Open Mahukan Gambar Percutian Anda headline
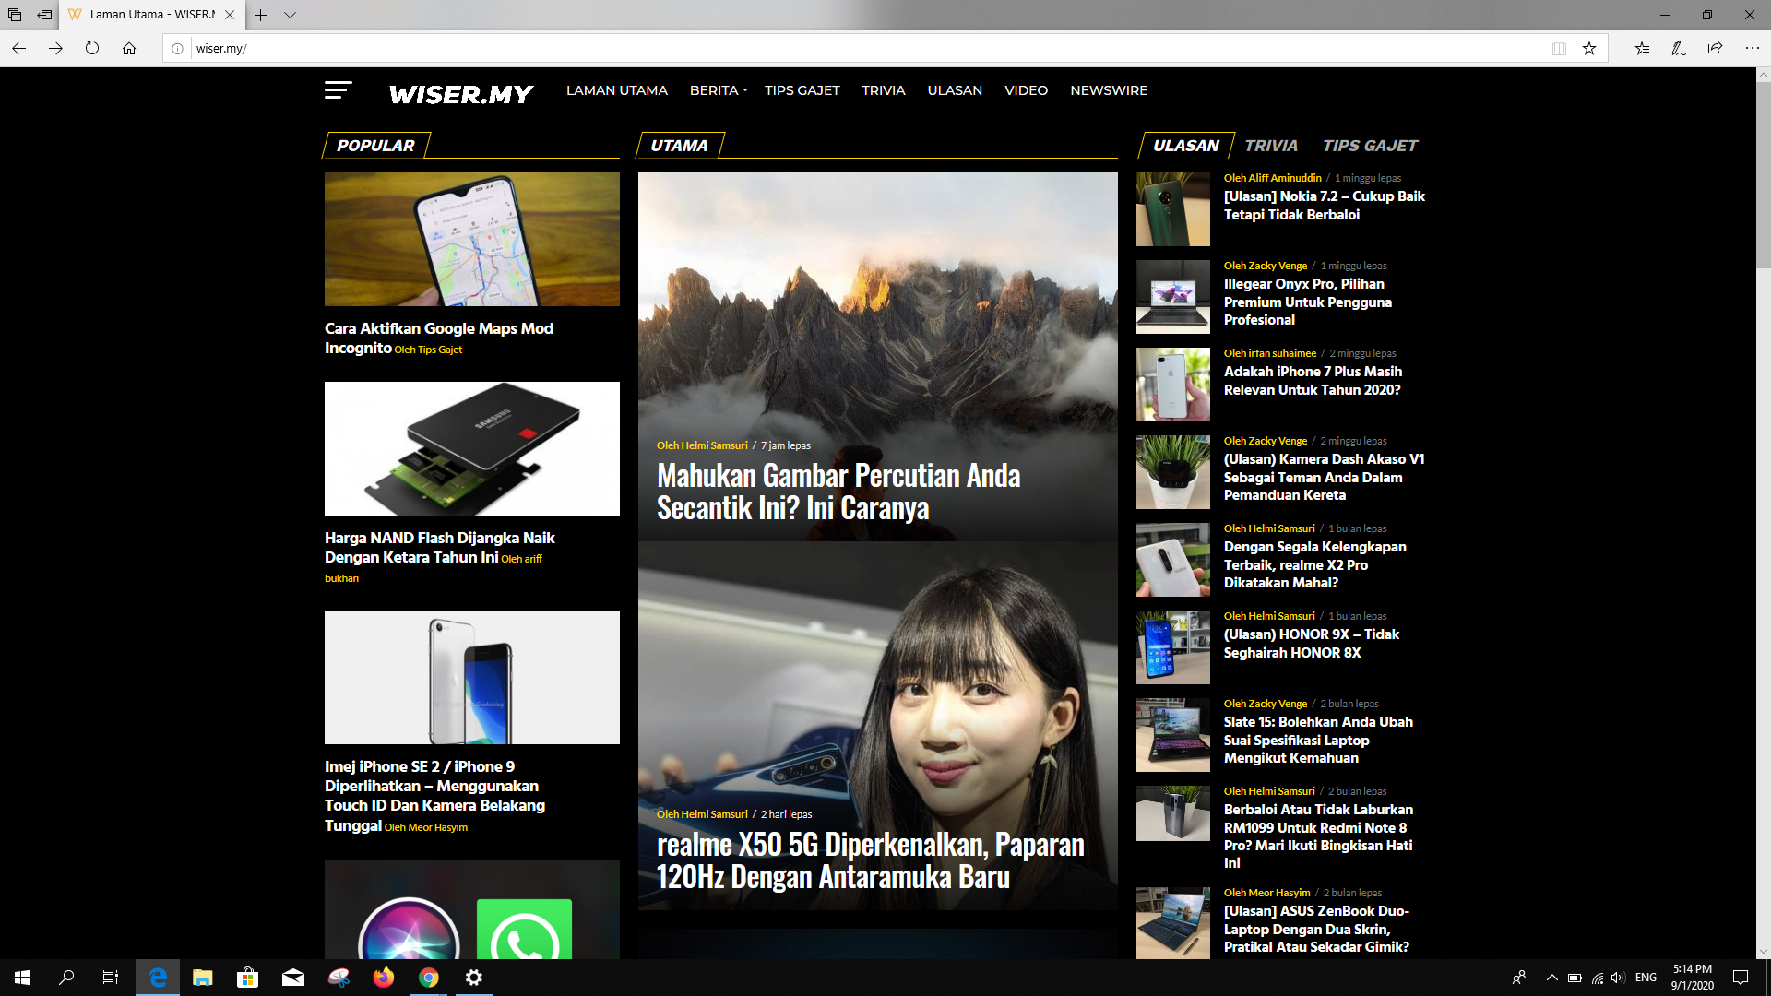 coord(838,492)
